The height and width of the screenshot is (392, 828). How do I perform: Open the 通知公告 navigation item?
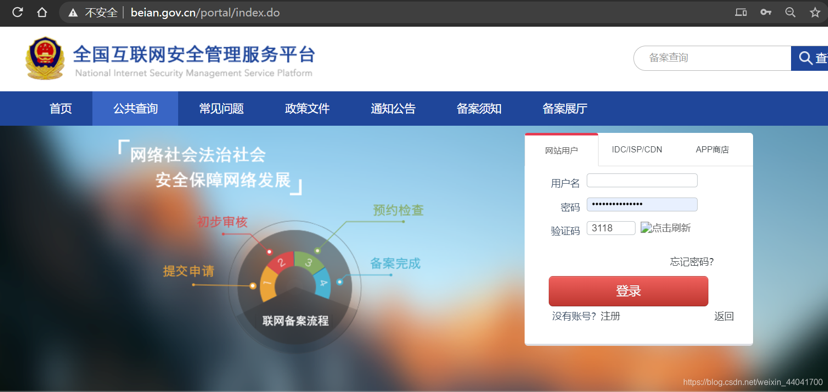393,109
